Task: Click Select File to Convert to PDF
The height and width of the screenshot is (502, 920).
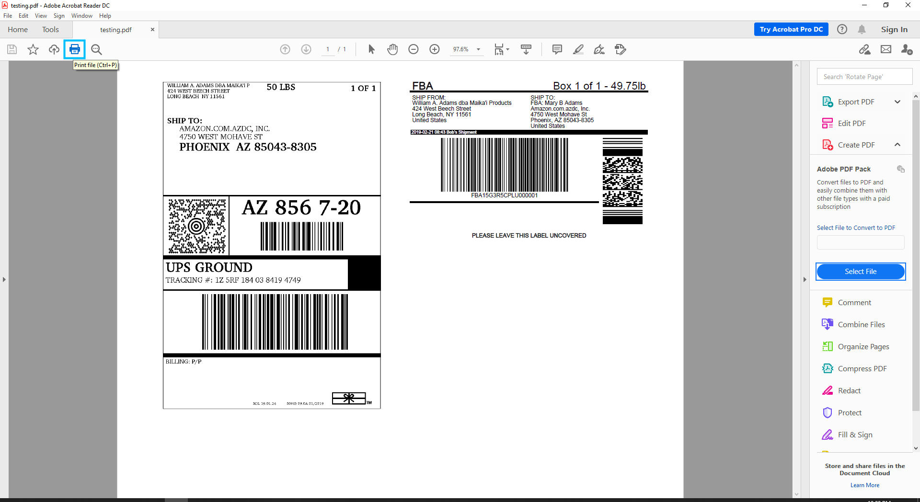Action: coord(856,228)
